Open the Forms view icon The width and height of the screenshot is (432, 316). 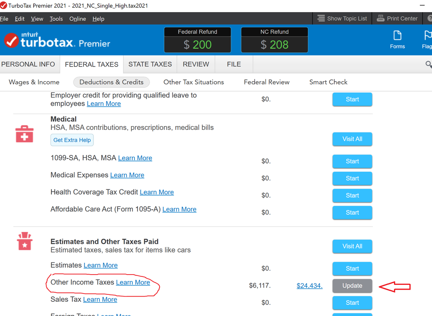tap(397, 40)
